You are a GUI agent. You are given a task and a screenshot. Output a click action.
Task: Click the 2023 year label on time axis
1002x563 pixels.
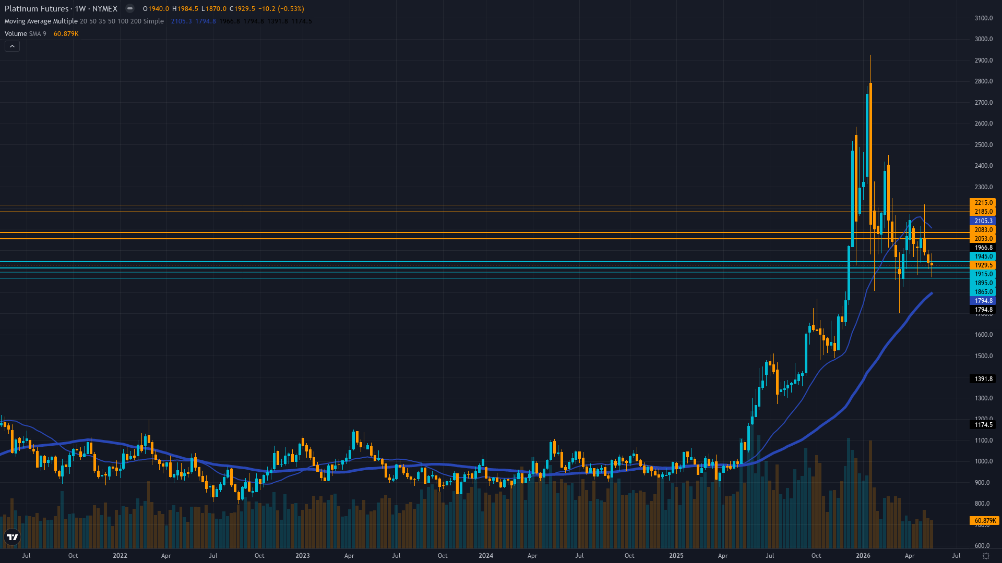click(303, 556)
